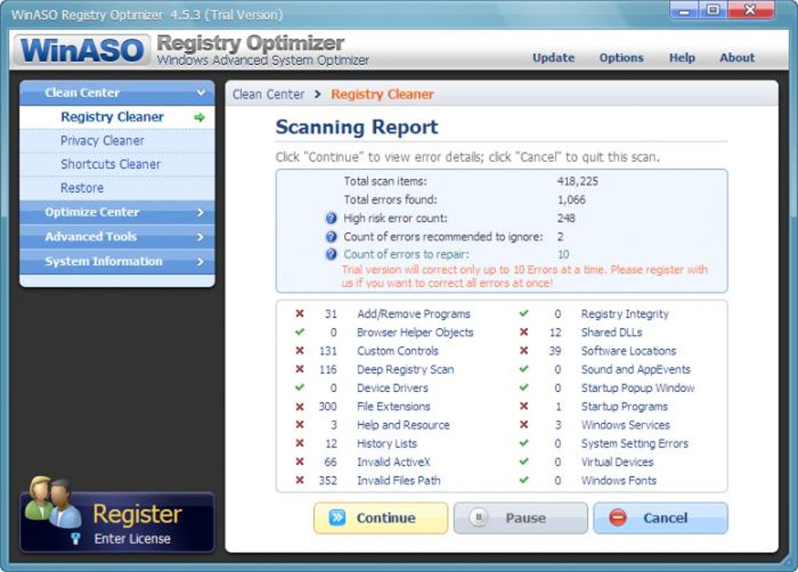The height and width of the screenshot is (572, 798).
Task: Expand the Advanced Tools section
Action: (x=117, y=236)
